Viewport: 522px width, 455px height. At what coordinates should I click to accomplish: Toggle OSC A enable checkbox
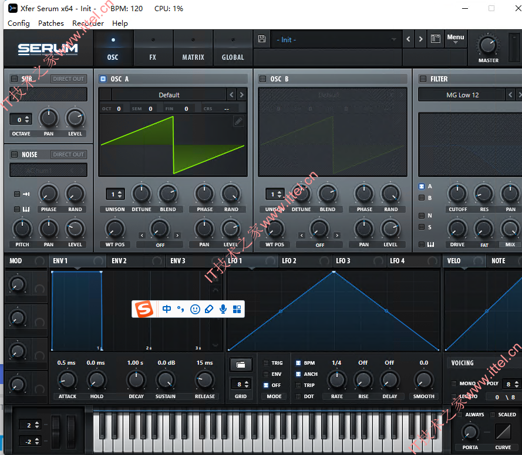pyautogui.click(x=103, y=79)
